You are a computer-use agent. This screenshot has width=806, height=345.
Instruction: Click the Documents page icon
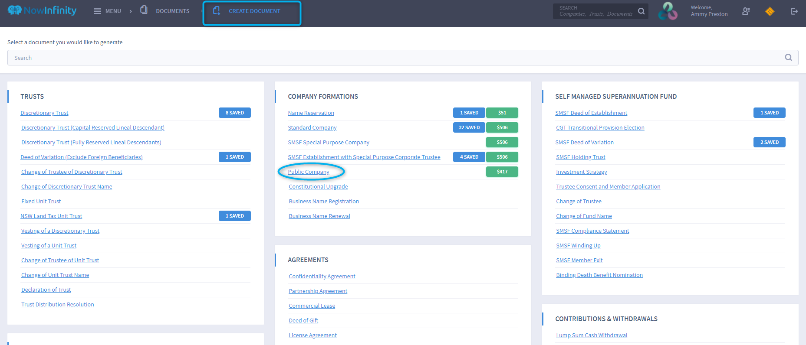144,10
